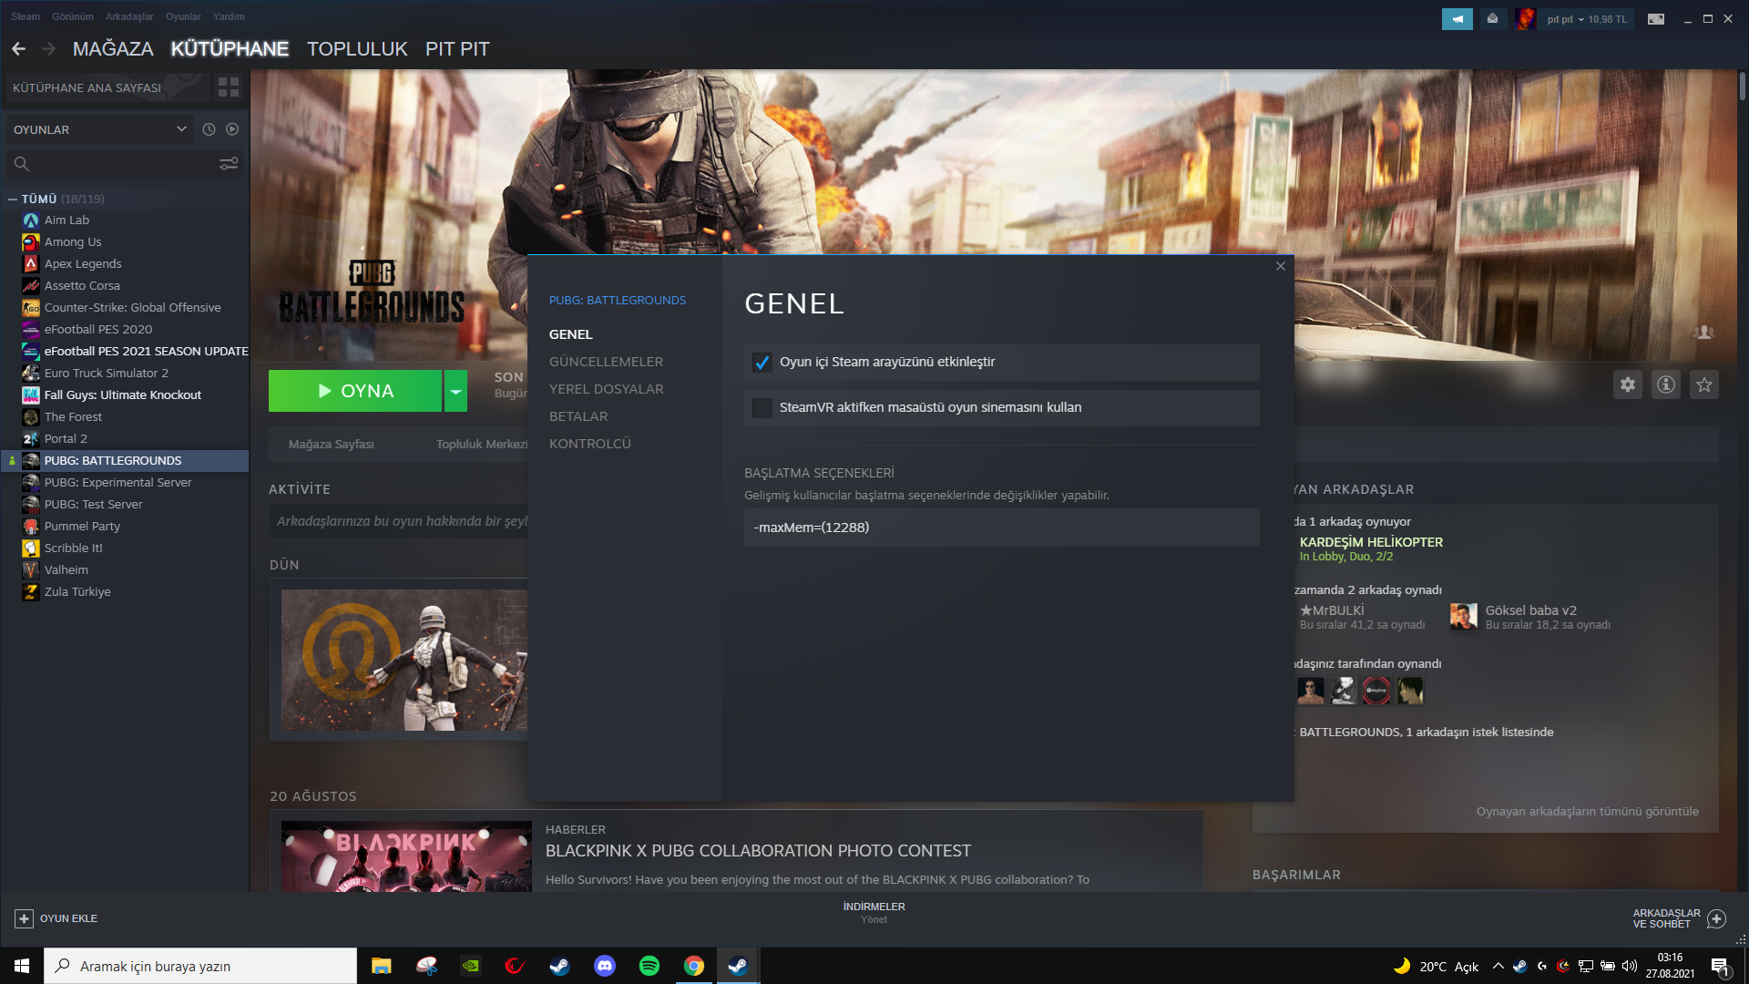
Task: Open the MAĞAZA navigation tab
Action: 113,49
